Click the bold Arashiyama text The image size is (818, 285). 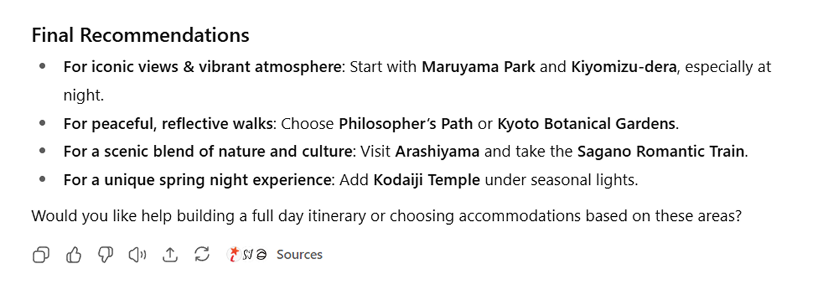[x=437, y=151]
